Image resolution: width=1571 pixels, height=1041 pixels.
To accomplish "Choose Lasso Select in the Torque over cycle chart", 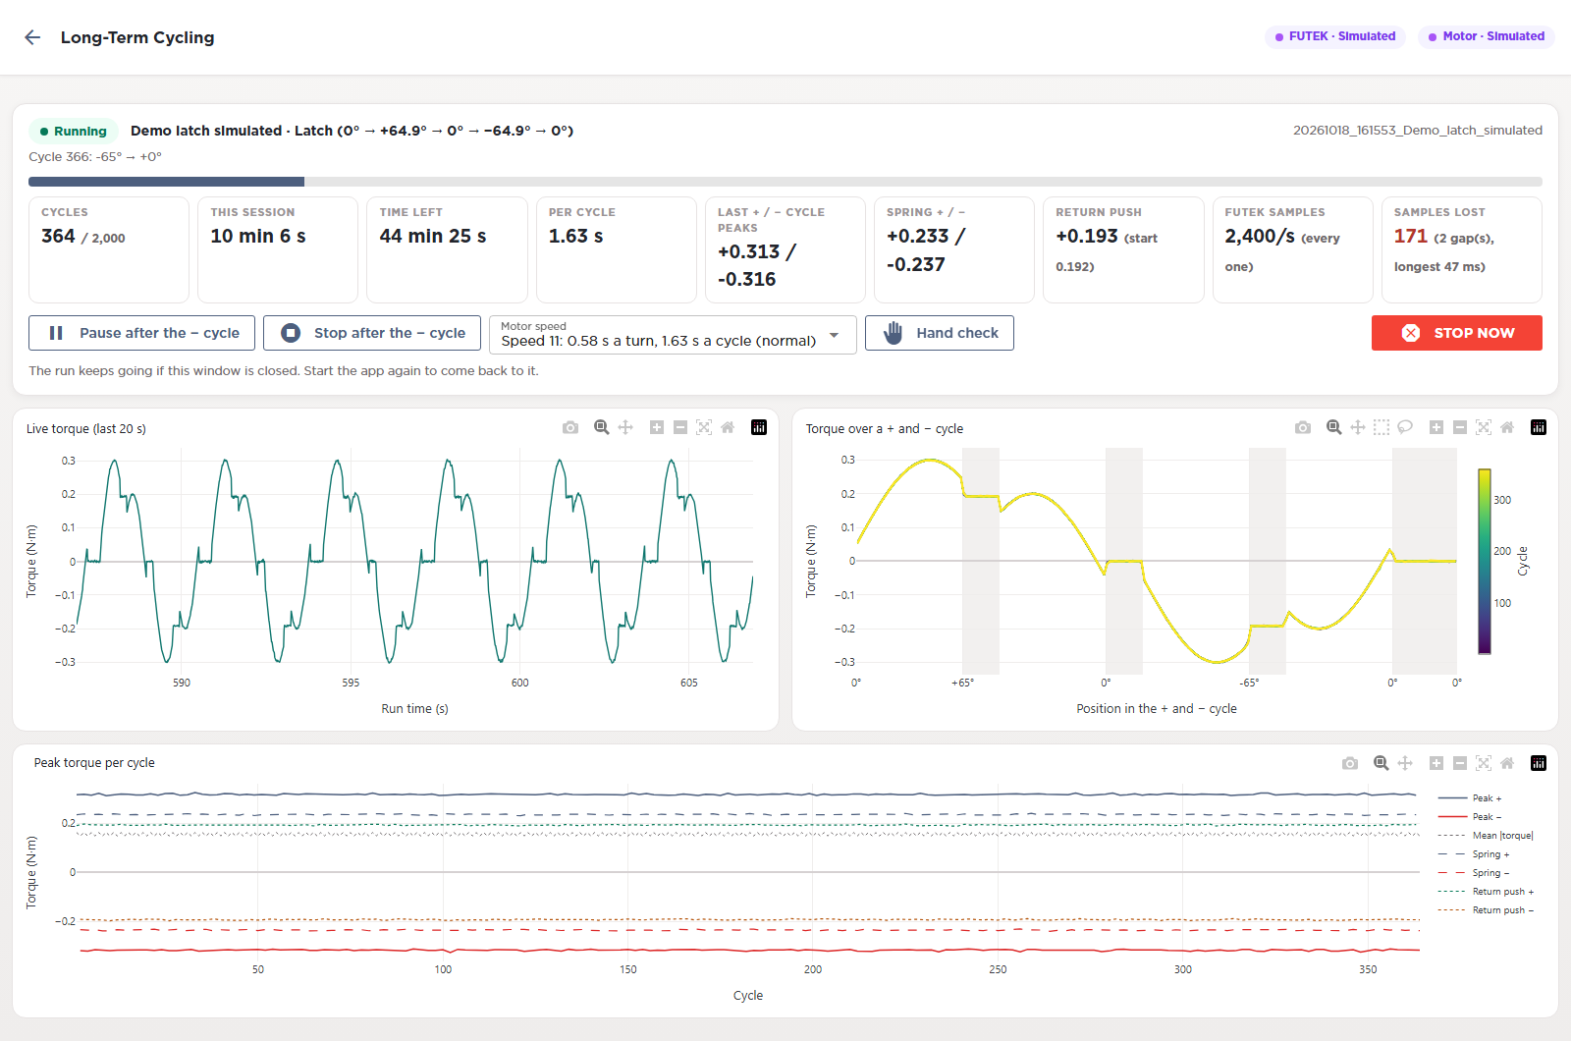I will (1405, 427).
